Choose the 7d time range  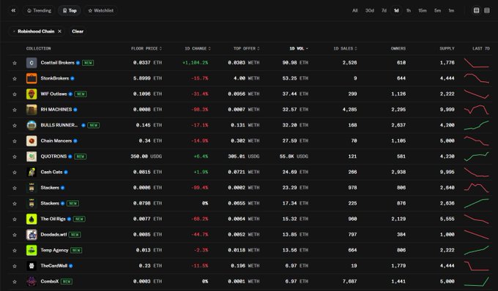click(384, 10)
